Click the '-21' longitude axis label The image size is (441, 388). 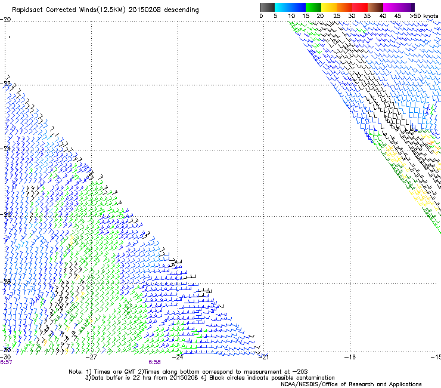pos(263,357)
